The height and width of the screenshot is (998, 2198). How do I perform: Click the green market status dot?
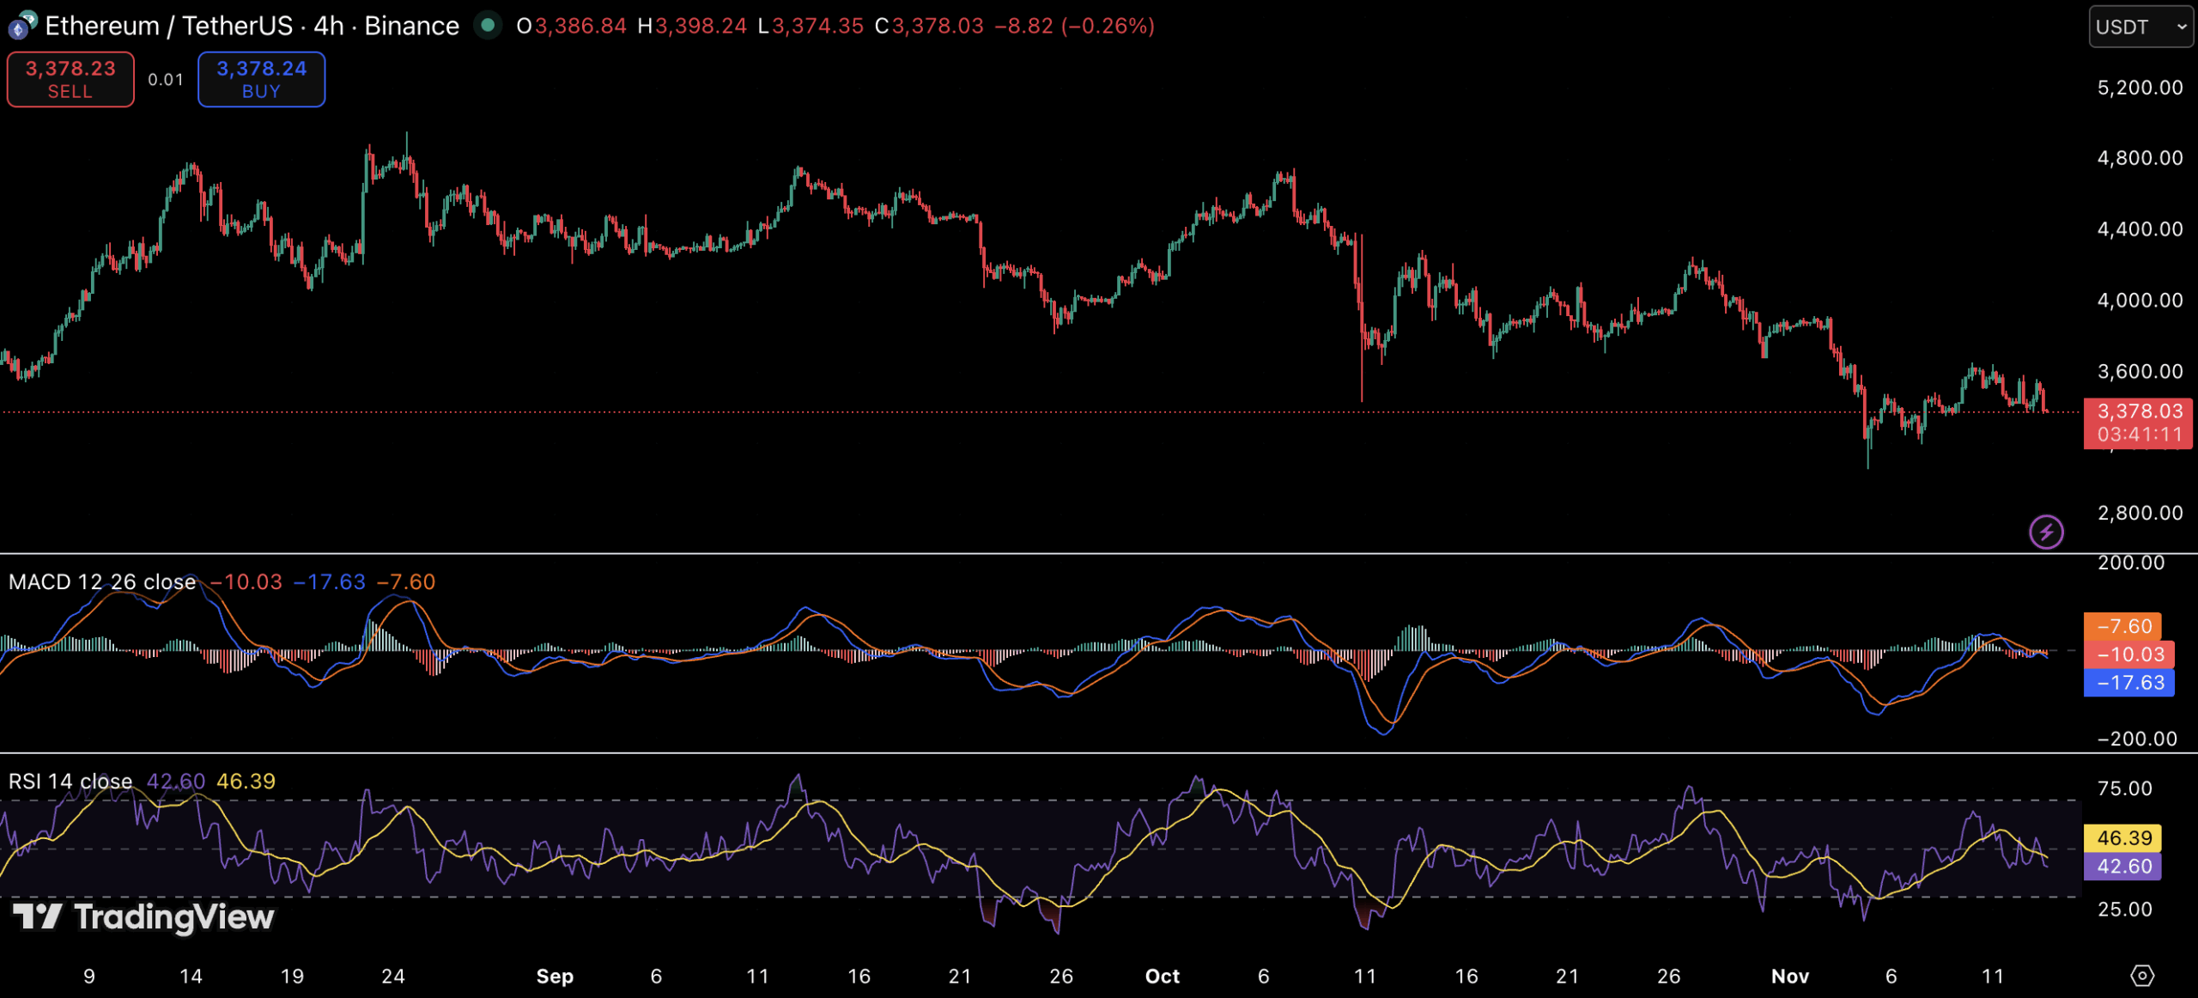[488, 26]
